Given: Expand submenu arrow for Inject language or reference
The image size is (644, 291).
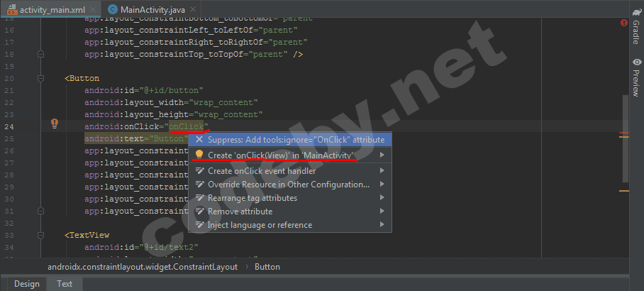Looking at the screenshot, I should pos(382,225).
